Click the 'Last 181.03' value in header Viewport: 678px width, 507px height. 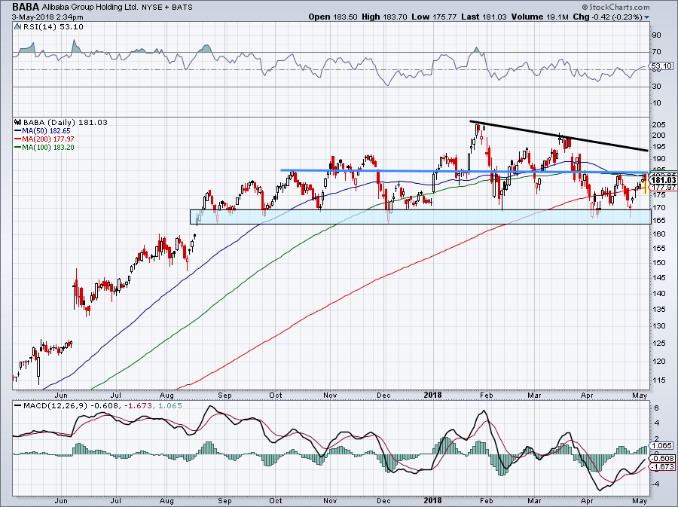click(x=484, y=17)
